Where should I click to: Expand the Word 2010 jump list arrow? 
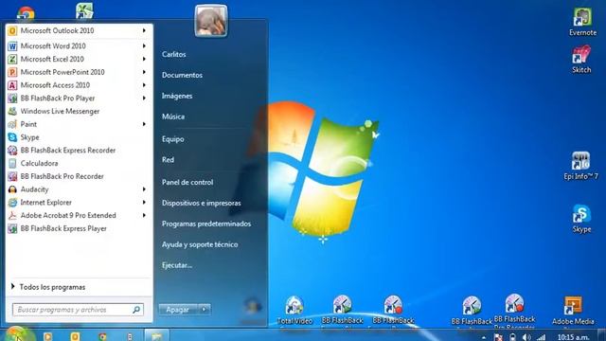click(x=144, y=46)
